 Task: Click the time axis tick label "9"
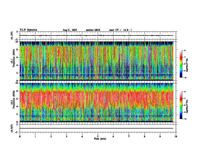[160, 136]
